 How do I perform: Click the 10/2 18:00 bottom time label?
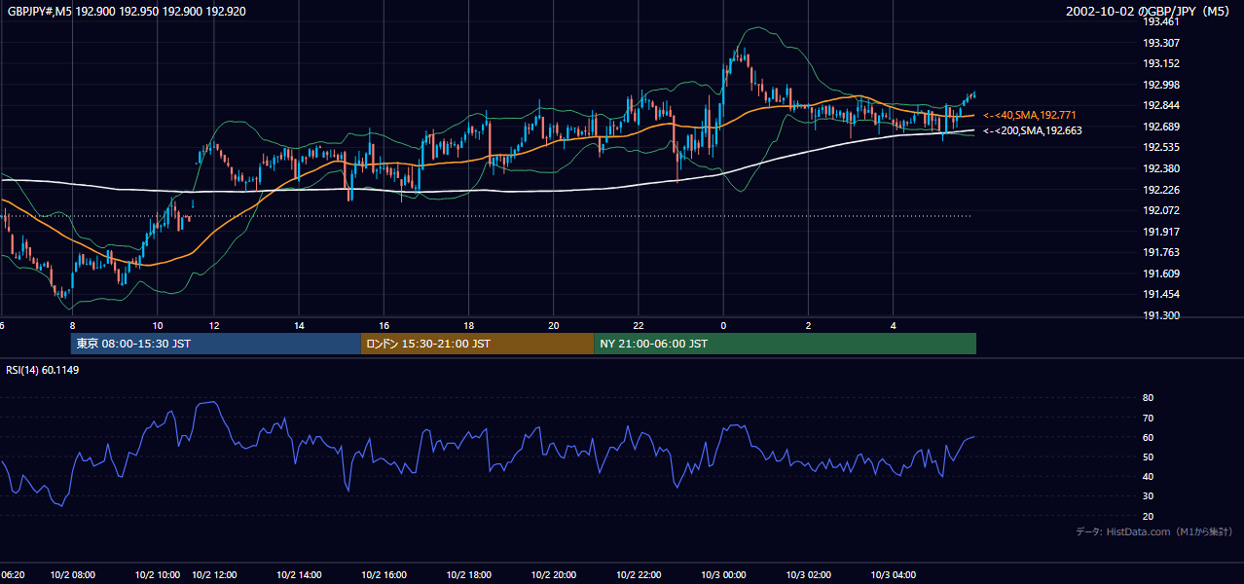pos(469,574)
